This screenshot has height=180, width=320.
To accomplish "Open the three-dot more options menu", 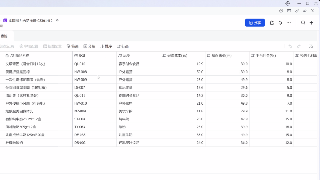I will 289,23.
